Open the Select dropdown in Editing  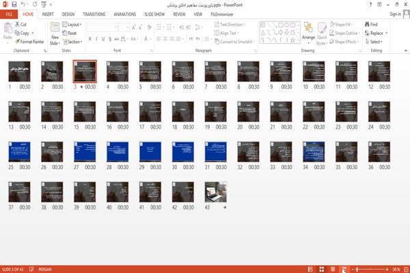click(374, 42)
